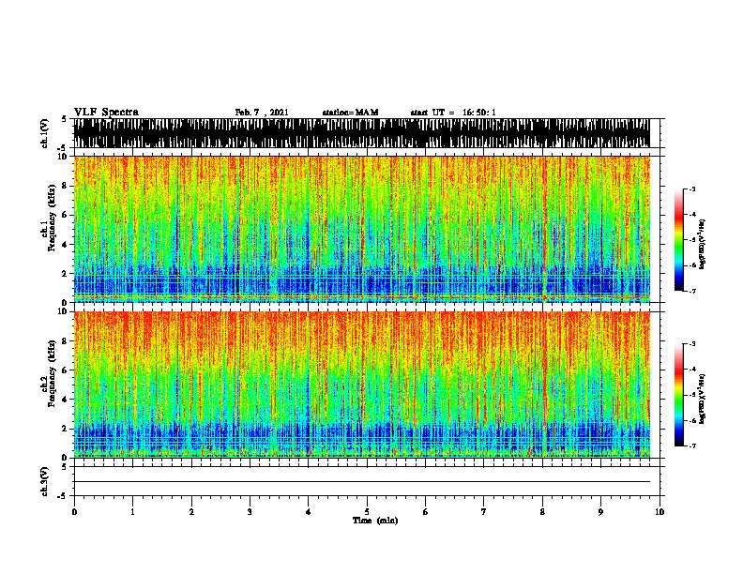Image resolution: width=743 pixels, height=574 pixels.
Task: Click the "-7" tick on ch.2 colorbar
Action: tap(692, 446)
